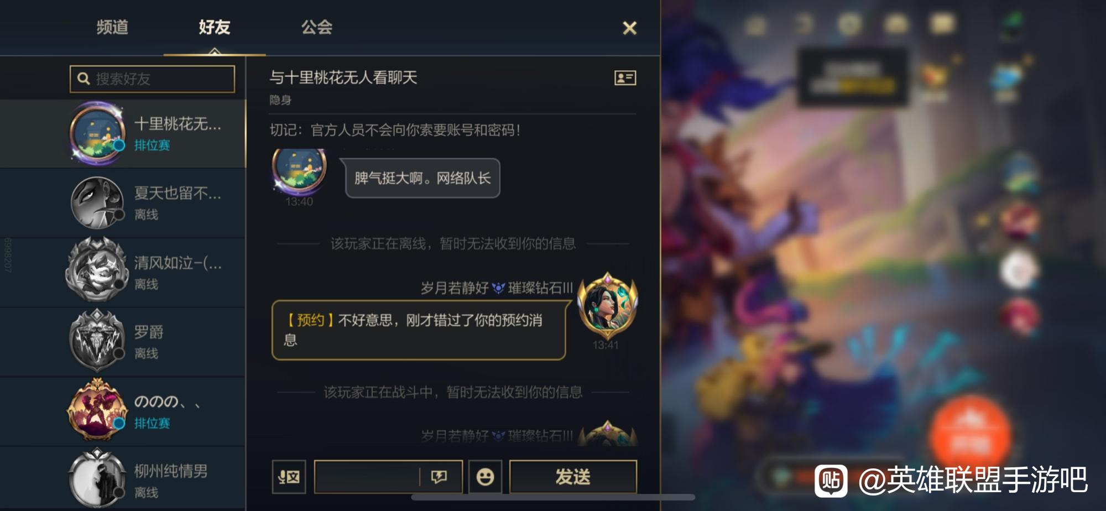Open the emoji picker smiley icon
Viewport: 1106px width, 511px height.
tap(485, 477)
